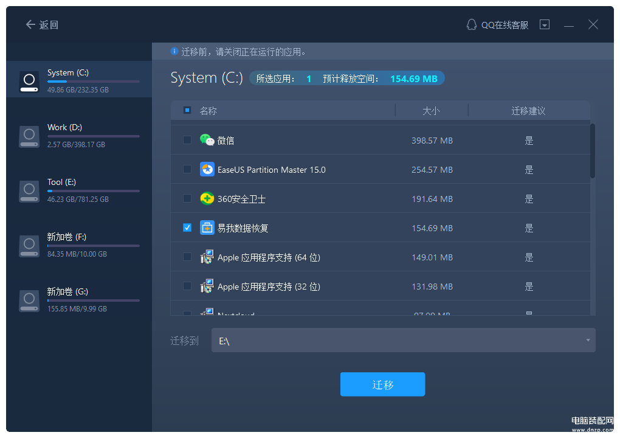
Task: Close the application window
Action: (x=593, y=24)
